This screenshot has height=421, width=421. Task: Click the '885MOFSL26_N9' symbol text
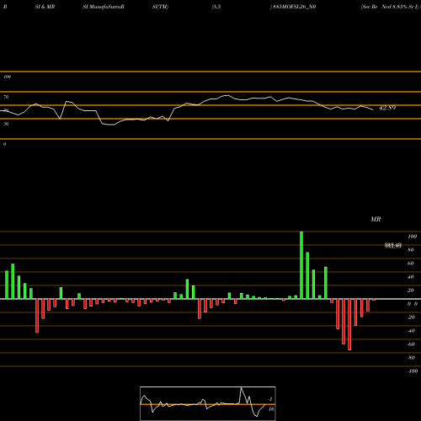[x=294, y=7]
